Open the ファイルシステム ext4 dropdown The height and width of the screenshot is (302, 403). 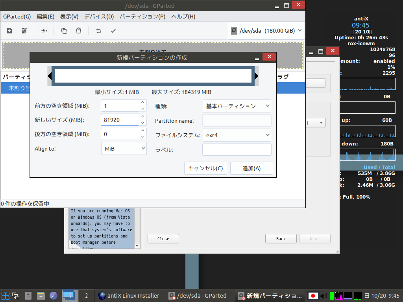(237, 135)
